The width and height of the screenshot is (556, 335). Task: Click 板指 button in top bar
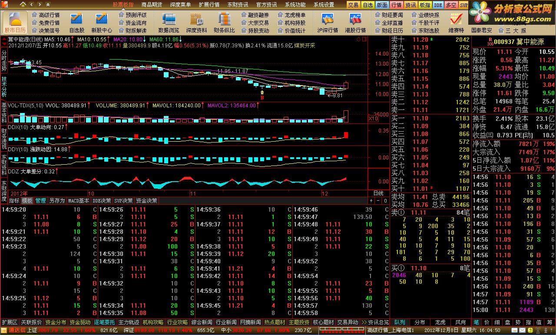424,5
